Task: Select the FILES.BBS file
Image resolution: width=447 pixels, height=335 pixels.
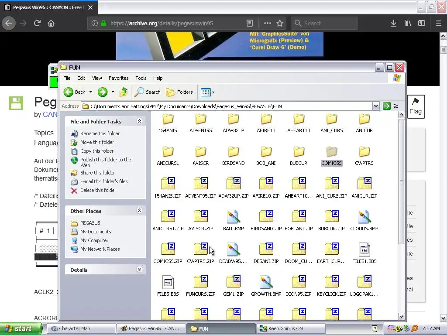Action: click(x=168, y=287)
